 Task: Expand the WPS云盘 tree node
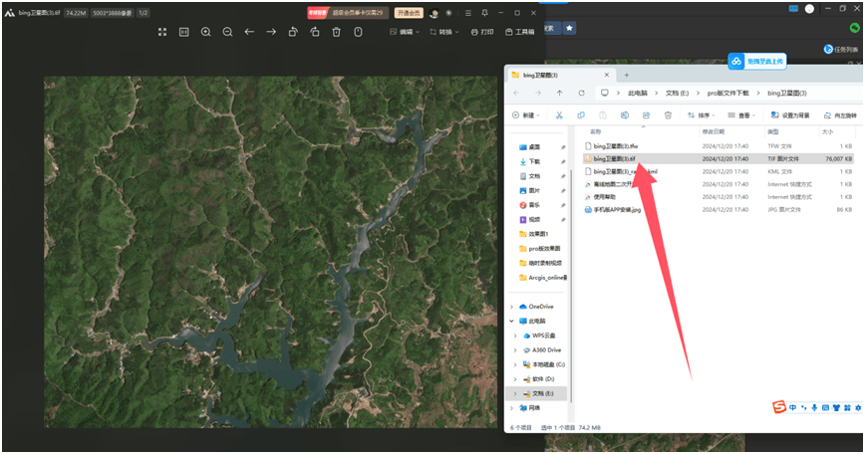[x=515, y=336]
